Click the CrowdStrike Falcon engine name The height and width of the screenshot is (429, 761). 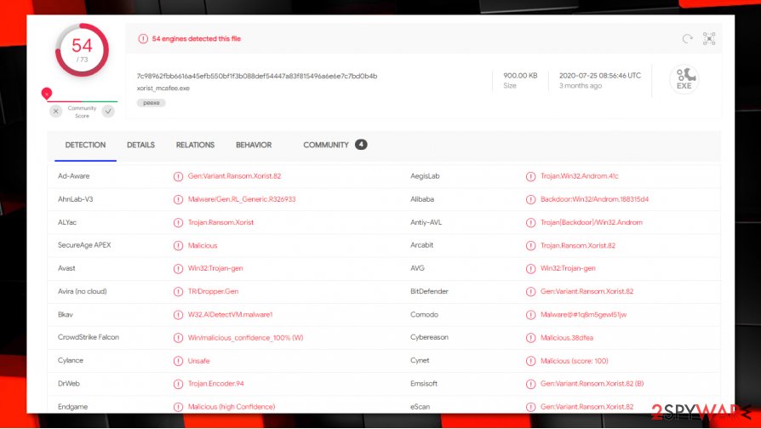pyautogui.click(x=89, y=337)
